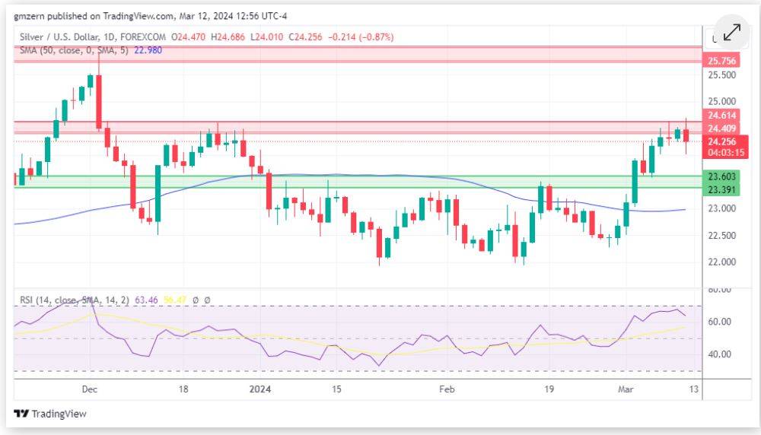The height and width of the screenshot is (435, 761).
Task: Click the 23.391 green support label
Action: point(721,189)
